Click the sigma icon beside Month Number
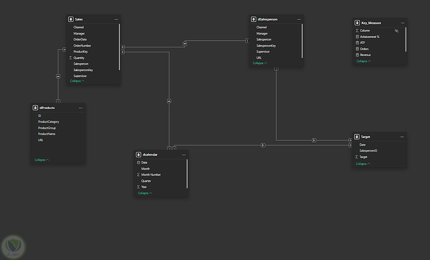The height and width of the screenshot is (260, 430). (x=138, y=175)
